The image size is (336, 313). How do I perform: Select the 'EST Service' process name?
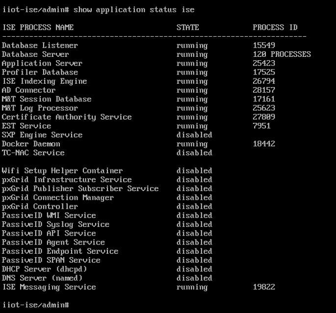(x=26, y=126)
